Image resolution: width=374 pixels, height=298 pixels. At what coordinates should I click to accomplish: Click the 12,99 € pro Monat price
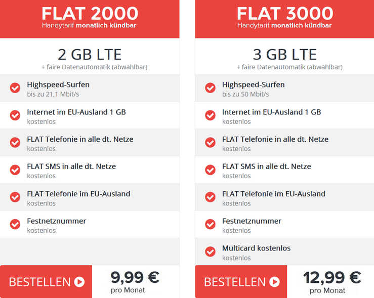(331, 281)
